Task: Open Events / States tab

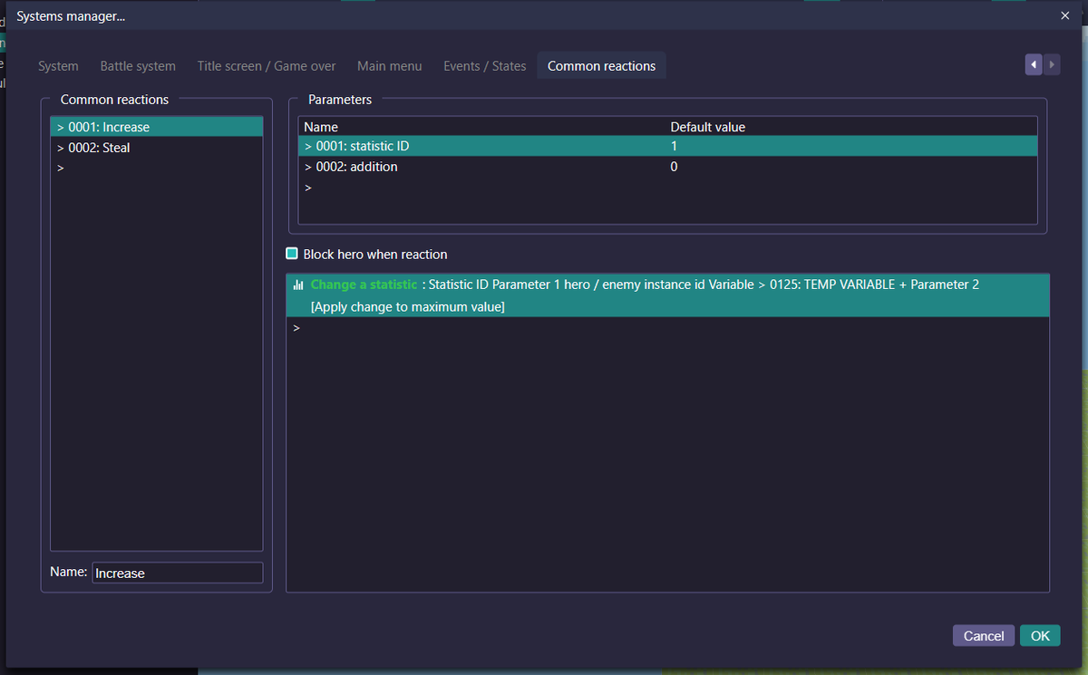Action: tap(485, 66)
